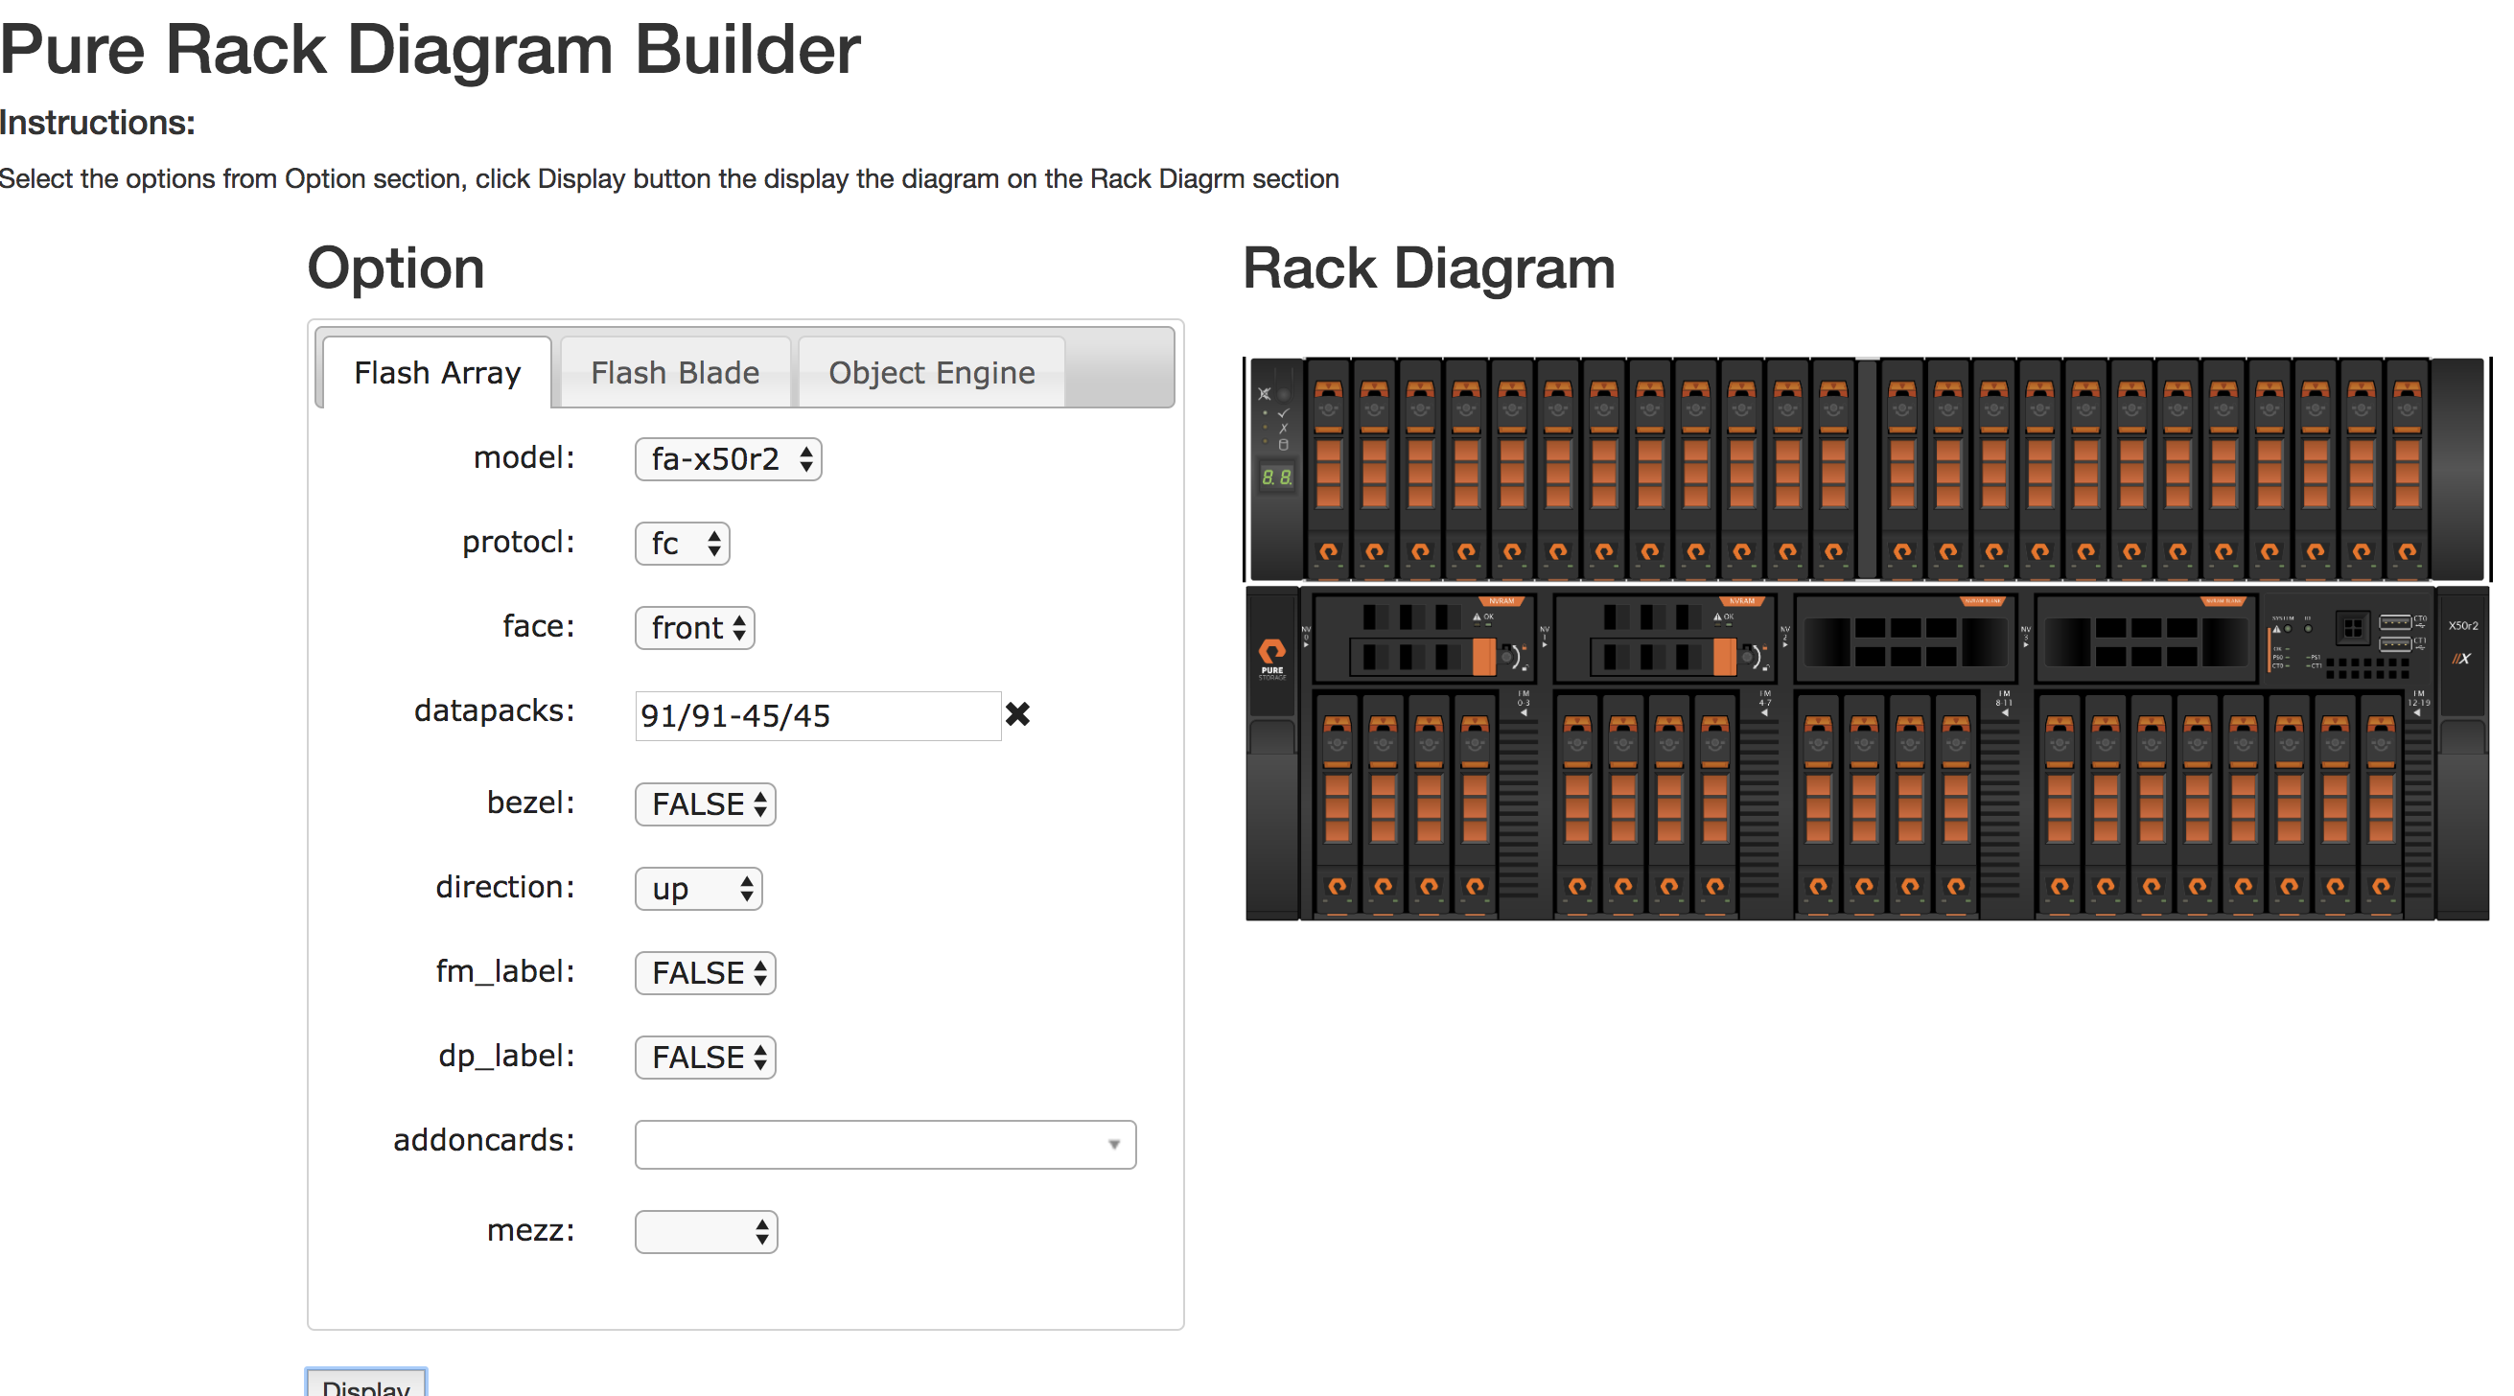Click the fourth blank NVRAM bay
This screenshot has width=2514, height=1396.
point(2146,639)
